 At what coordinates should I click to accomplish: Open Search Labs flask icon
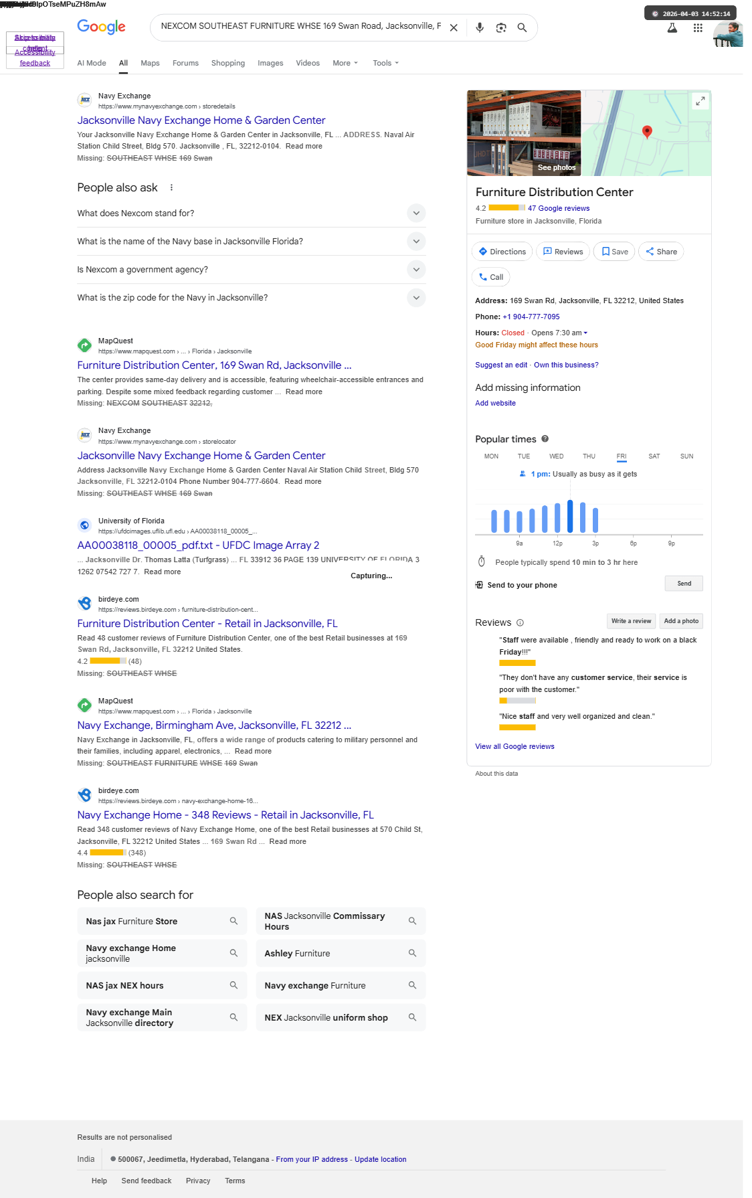[672, 28]
